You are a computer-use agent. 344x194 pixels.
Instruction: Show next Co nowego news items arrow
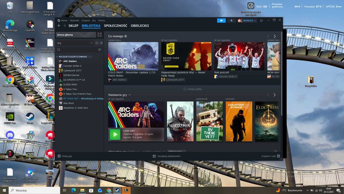tap(275, 36)
